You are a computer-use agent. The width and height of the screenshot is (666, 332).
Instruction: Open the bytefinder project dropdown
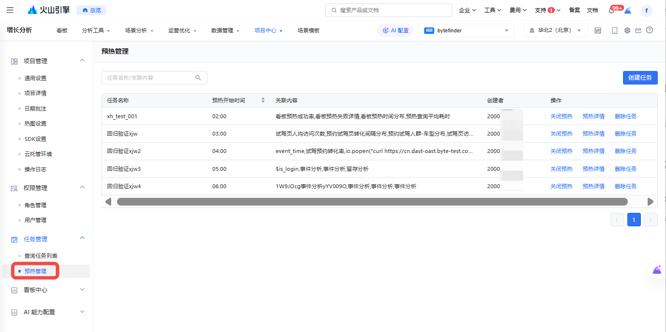(x=466, y=30)
